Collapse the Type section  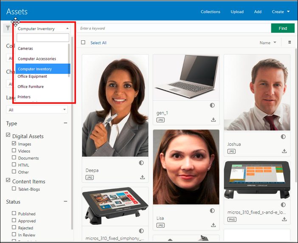click(x=65, y=123)
